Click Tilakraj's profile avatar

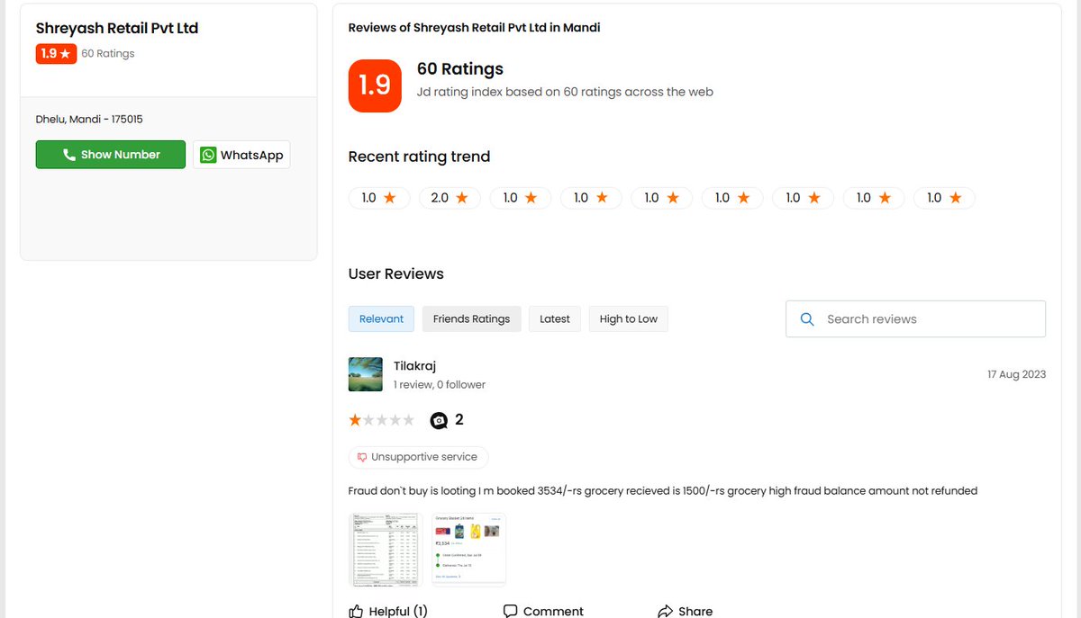click(365, 374)
